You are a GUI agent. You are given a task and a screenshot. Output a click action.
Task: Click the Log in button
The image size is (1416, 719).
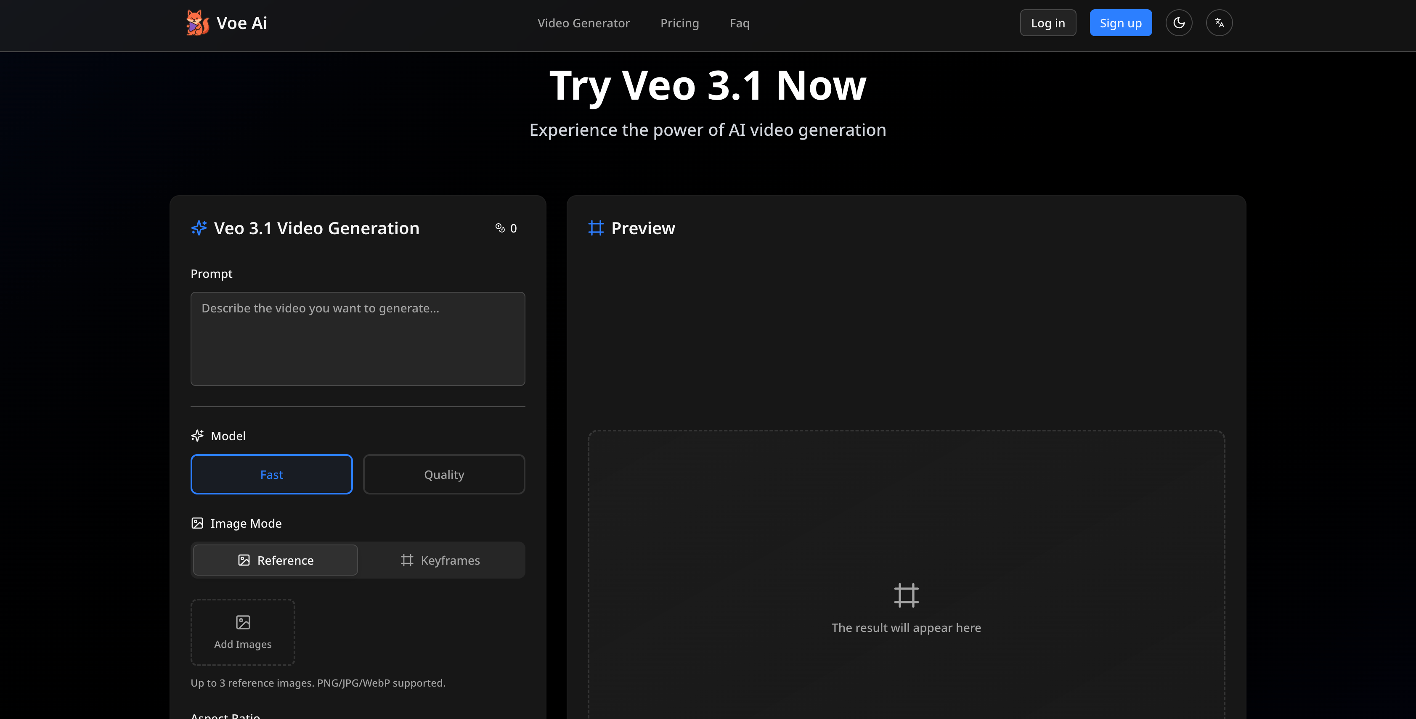point(1047,23)
